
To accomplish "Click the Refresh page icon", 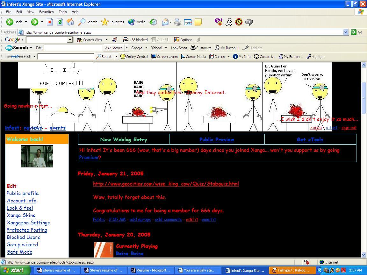I will [60, 22].
